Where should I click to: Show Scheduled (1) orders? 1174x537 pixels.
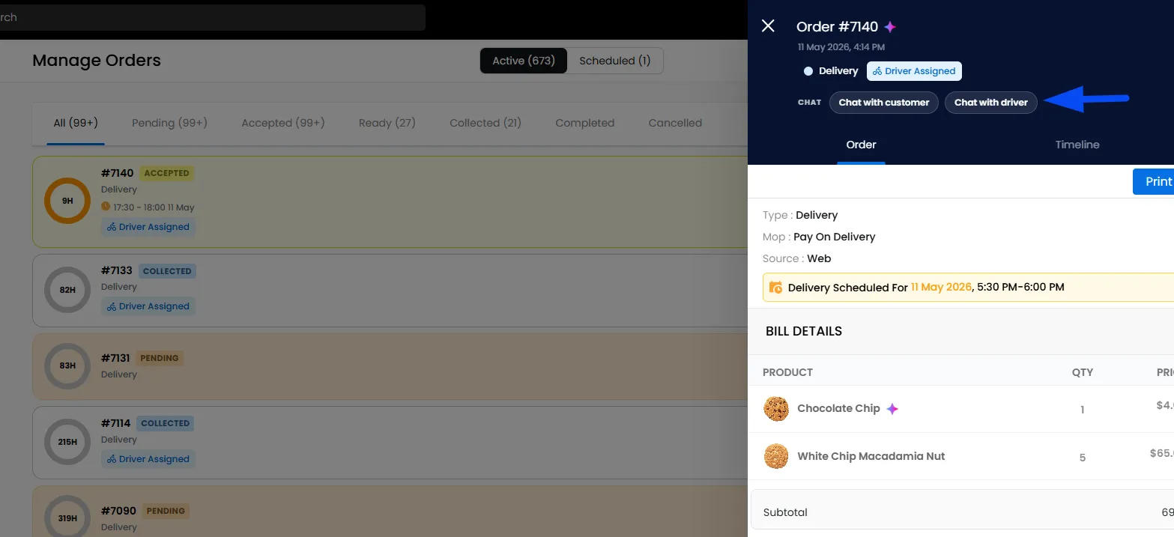click(615, 61)
